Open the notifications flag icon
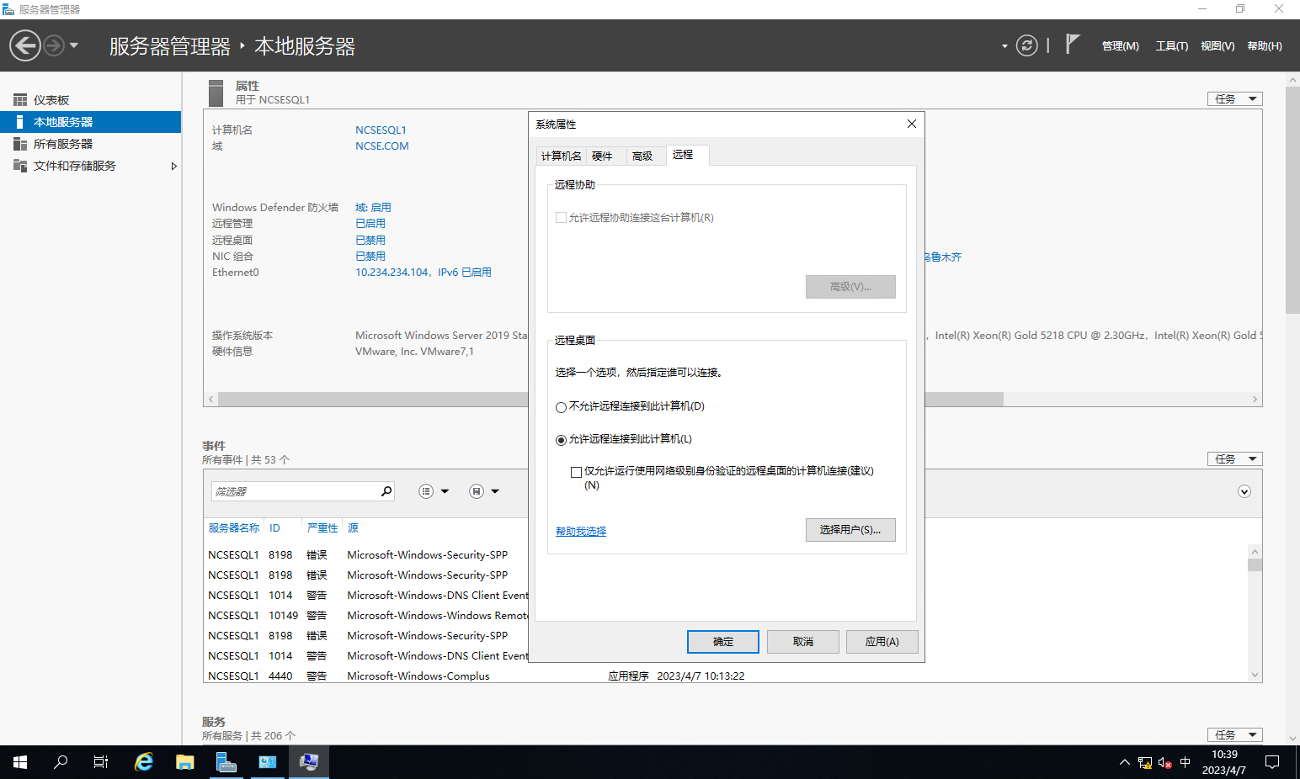This screenshot has height=779, width=1300. click(1072, 45)
